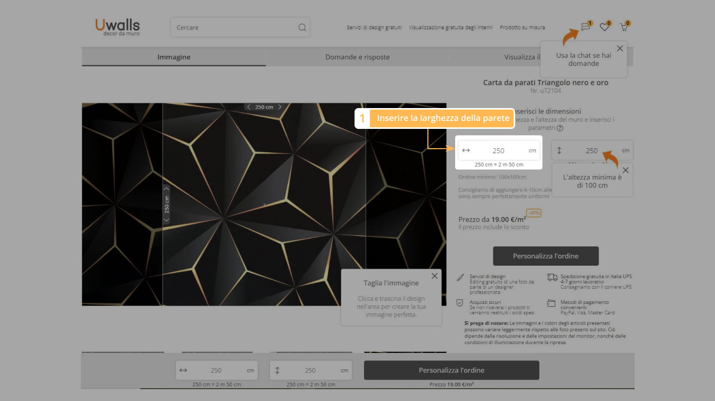The image size is (715, 401).
Task: Close the chat hint tooltip
Action: tap(620, 49)
